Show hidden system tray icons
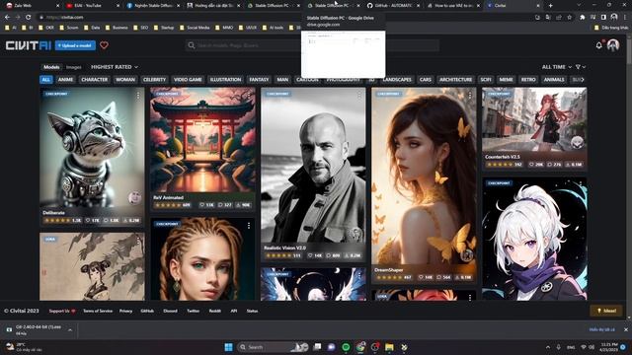Viewport: 632px width, 355px height. [x=548, y=347]
